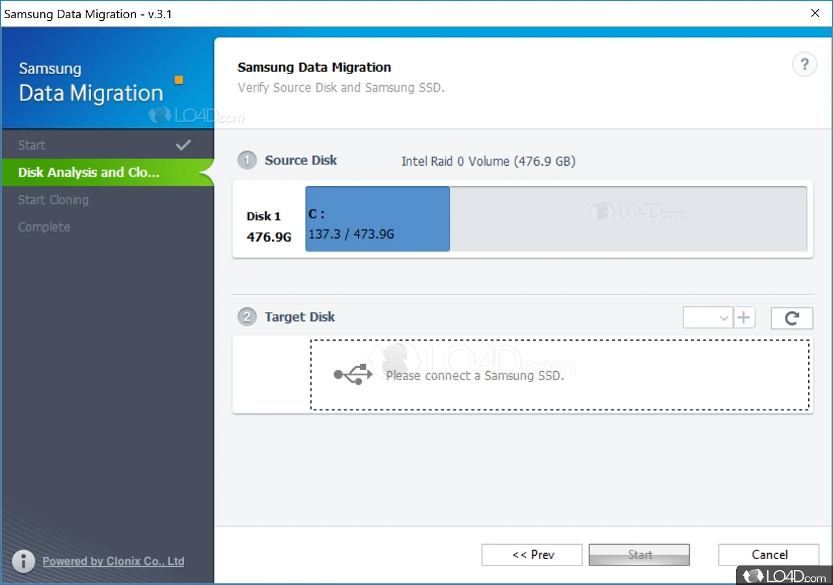Select the Start step in sidebar
833x585 pixels.
tap(107, 145)
